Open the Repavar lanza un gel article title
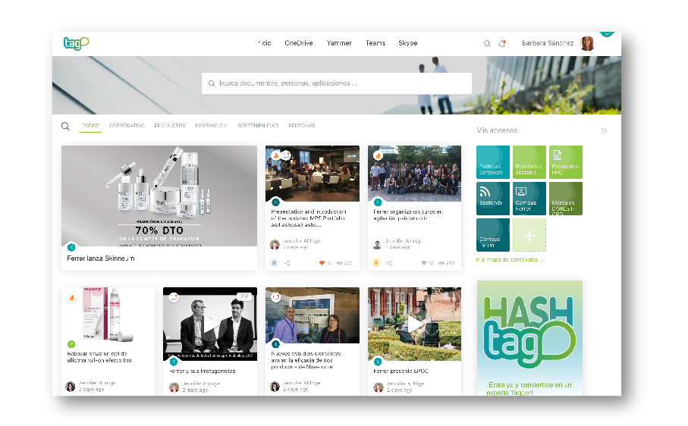Image resolution: width=688 pixels, height=426 pixels. coord(99,357)
